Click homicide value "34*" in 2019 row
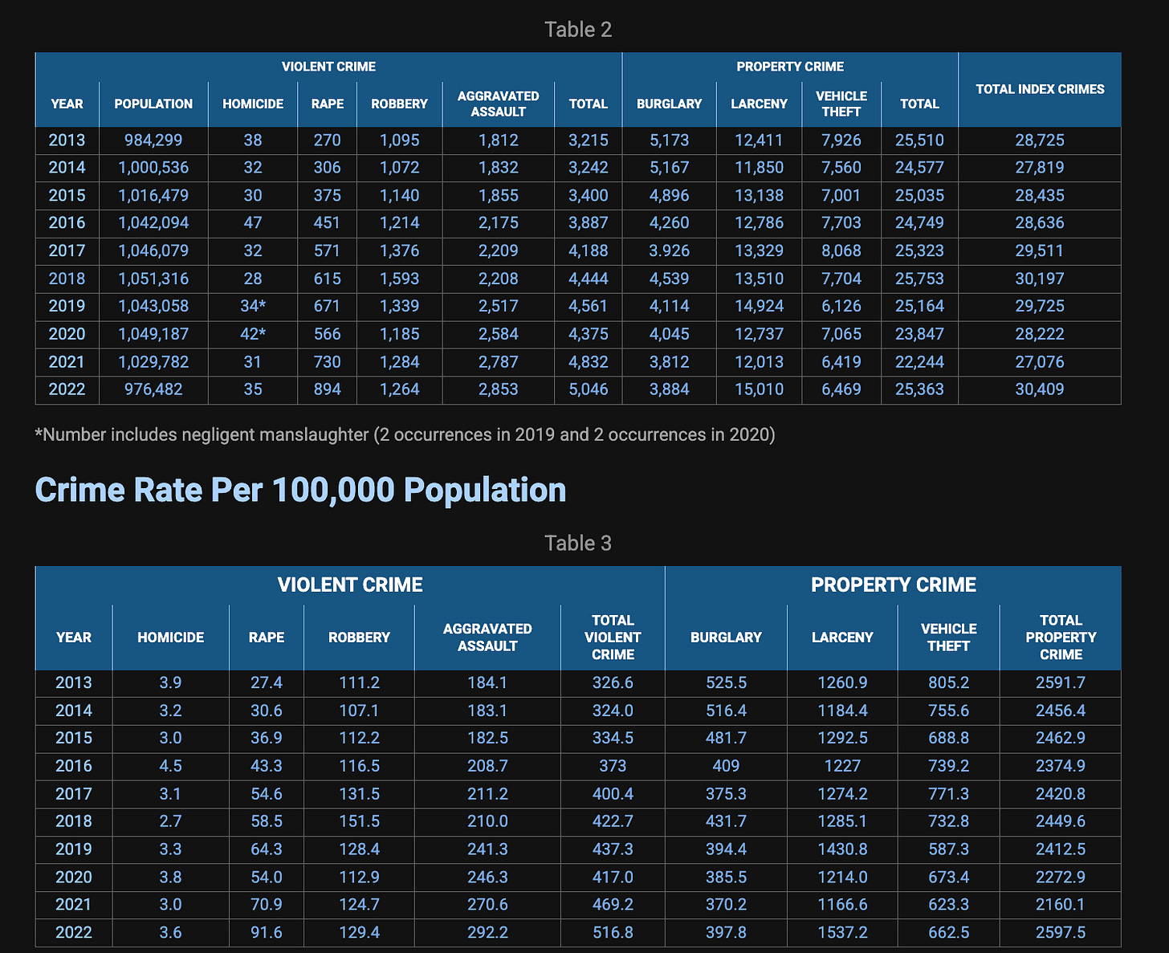The width and height of the screenshot is (1169, 953). 253,306
